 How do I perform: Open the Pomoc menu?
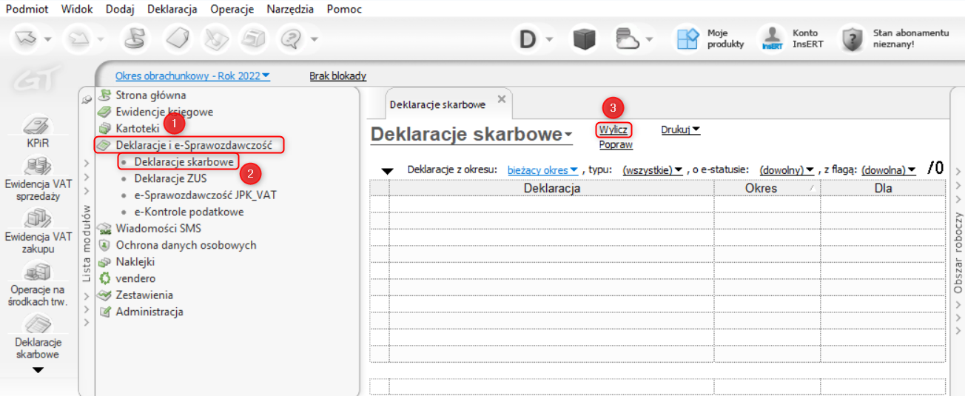(345, 9)
